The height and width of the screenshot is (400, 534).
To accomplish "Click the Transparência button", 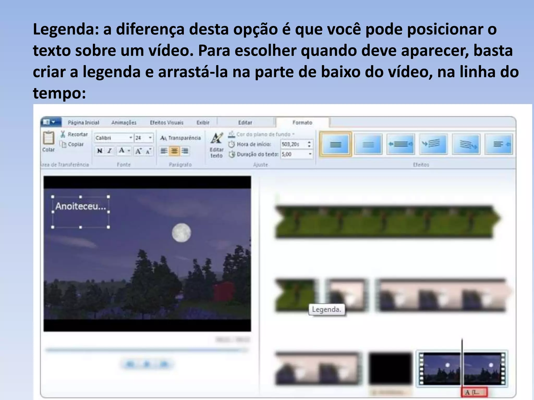I will (x=180, y=138).
